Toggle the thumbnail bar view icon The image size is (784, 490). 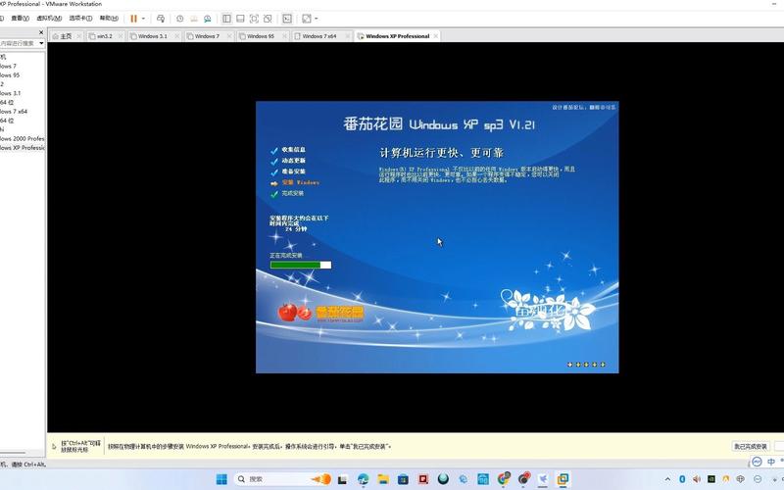click(x=240, y=19)
